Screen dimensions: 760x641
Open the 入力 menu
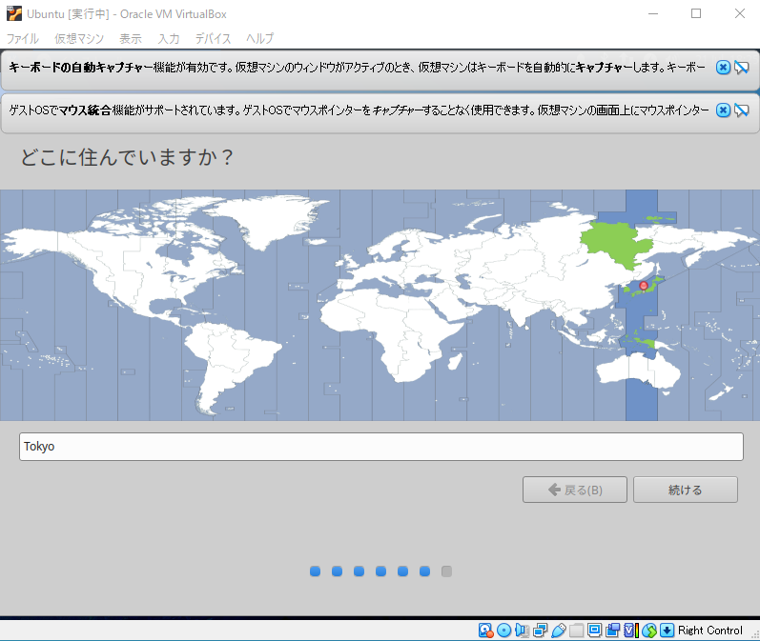point(168,38)
